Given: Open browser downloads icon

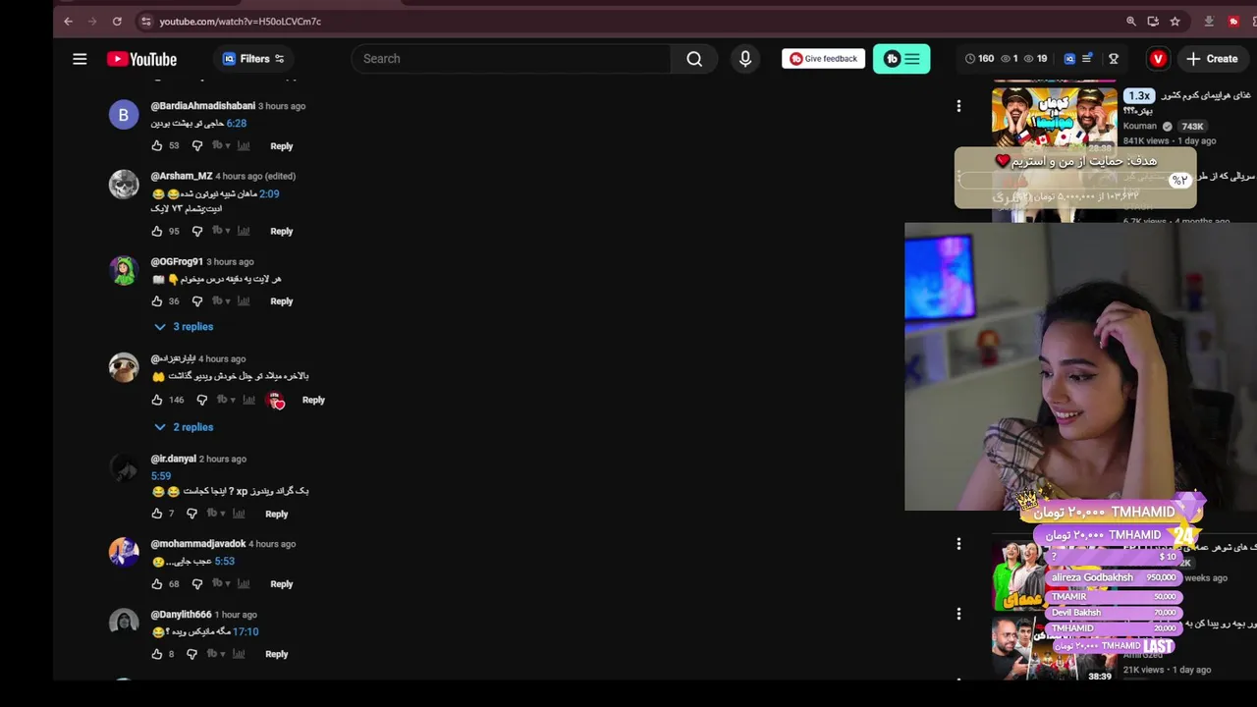Looking at the screenshot, I should pyautogui.click(x=1209, y=21).
